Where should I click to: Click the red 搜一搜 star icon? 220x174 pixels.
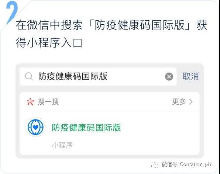30,102
